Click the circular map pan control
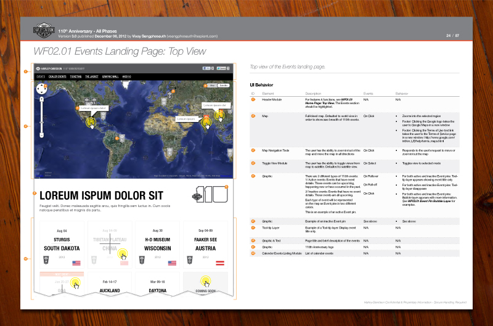This screenshot has width=493, height=326. click(x=41, y=89)
